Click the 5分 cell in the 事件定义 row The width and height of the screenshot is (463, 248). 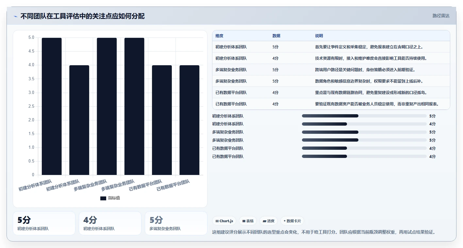coord(275,47)
